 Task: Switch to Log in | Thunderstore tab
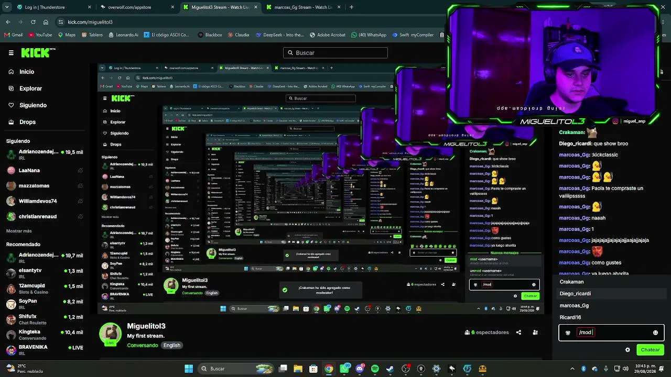(53, 7)
